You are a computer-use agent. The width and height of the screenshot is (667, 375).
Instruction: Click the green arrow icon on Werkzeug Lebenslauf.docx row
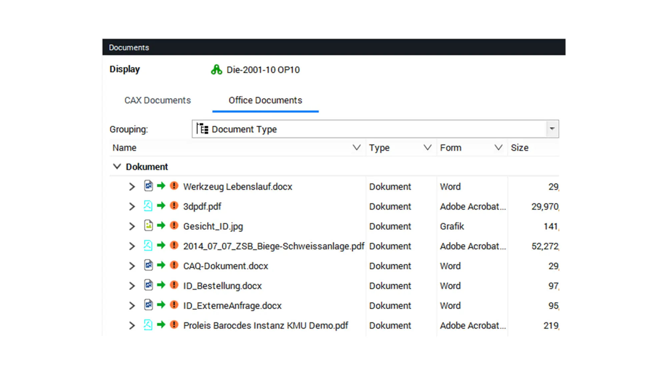coord(161,186)
